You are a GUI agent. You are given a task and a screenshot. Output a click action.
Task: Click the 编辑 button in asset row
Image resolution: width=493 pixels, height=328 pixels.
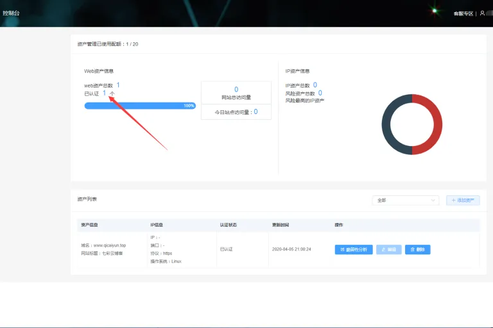click(388, 250)
